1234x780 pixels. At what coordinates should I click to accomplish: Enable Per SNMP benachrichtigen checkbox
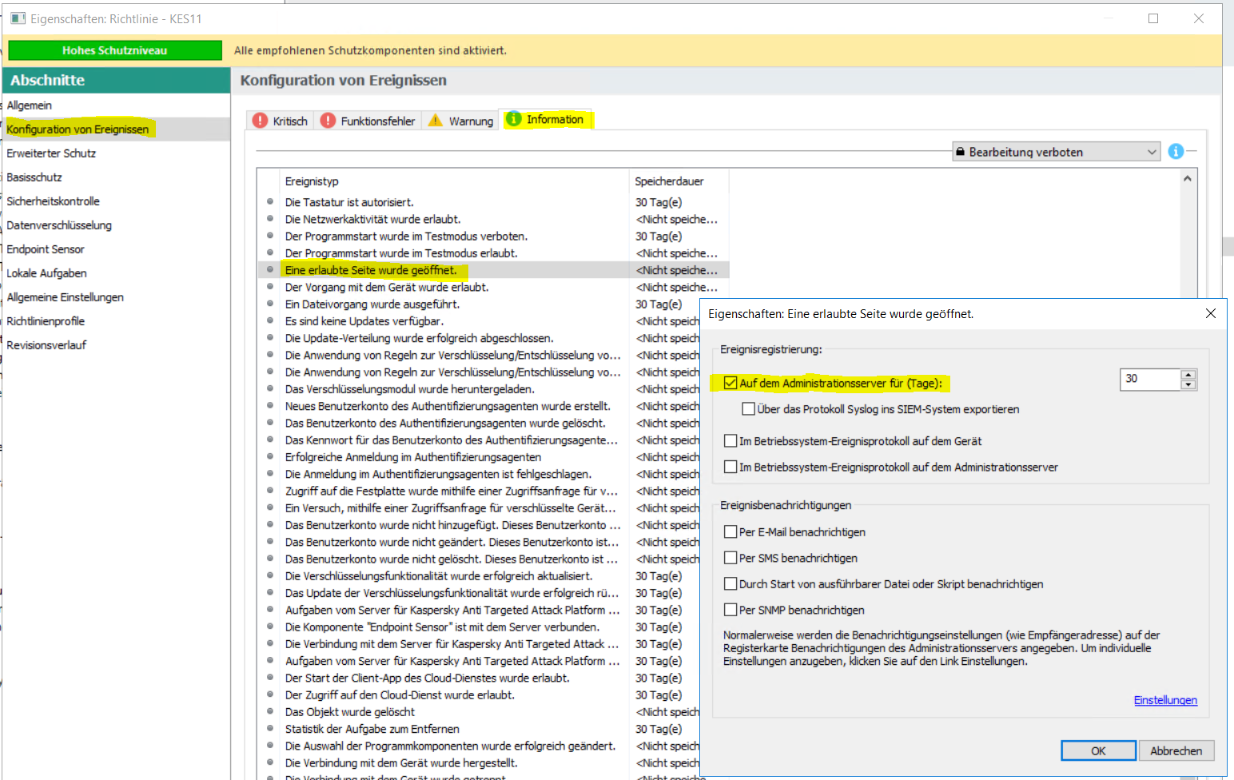point(730,610)
